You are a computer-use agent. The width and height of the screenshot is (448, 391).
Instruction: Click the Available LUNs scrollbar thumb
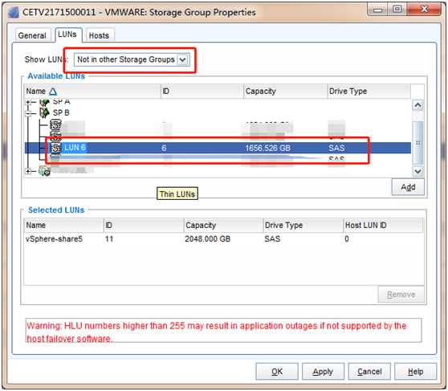click(x=417, y=143)
